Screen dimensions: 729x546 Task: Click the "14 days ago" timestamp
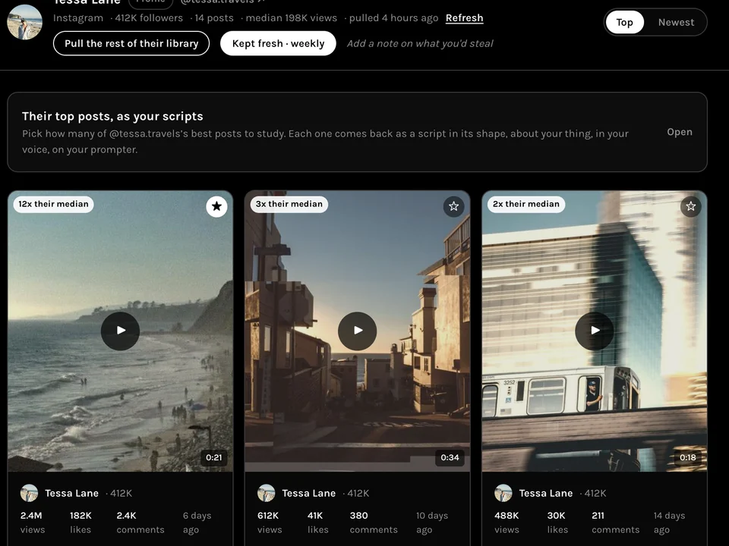tap(670, 522)
